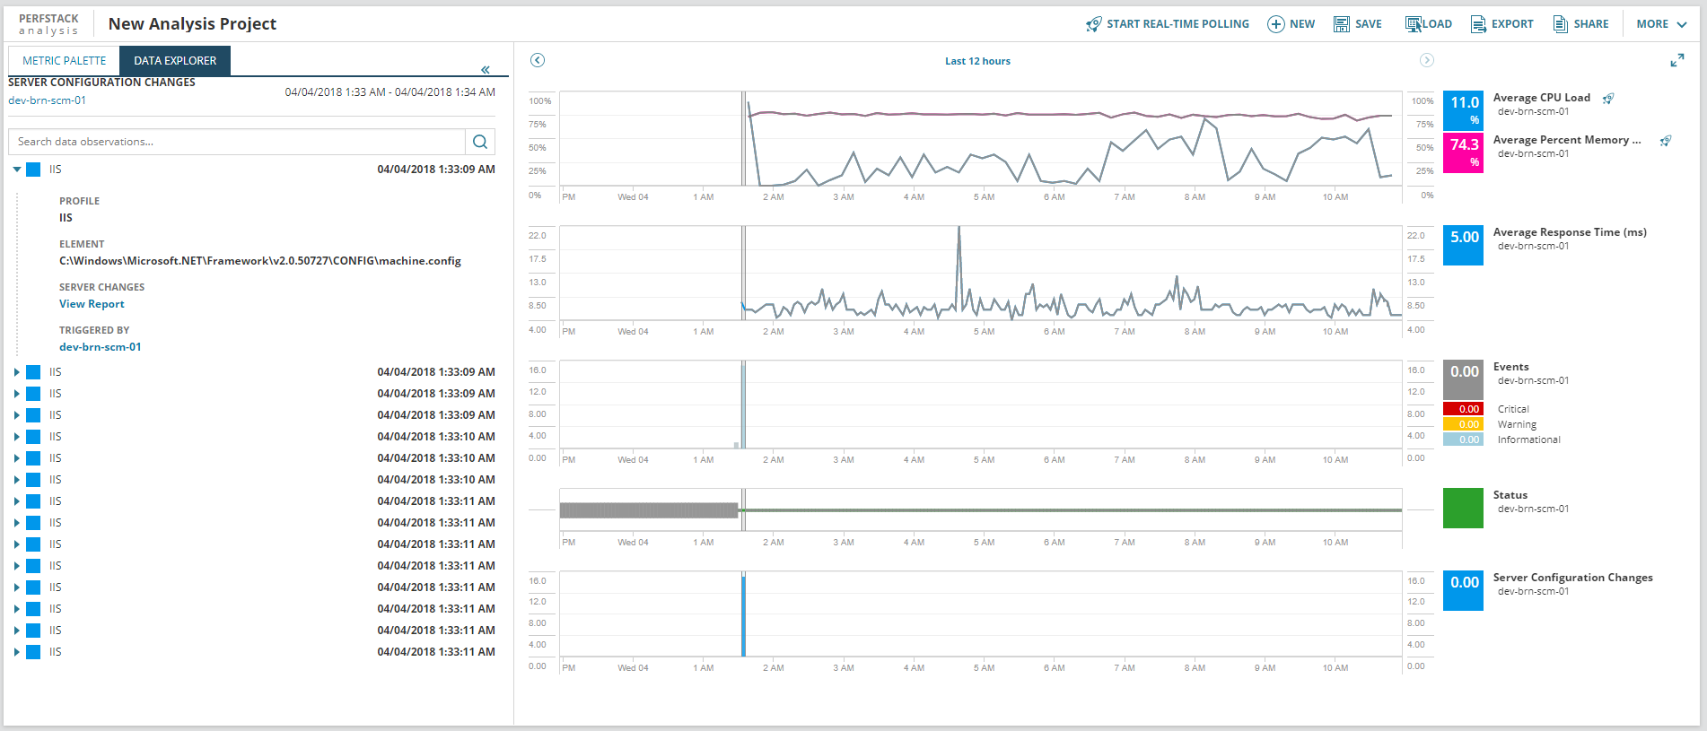The height and width of the screenshot is (731, 1707).
Task: Click the Start Real-Time Polling rocket icon
Action: click(1093, 24)
